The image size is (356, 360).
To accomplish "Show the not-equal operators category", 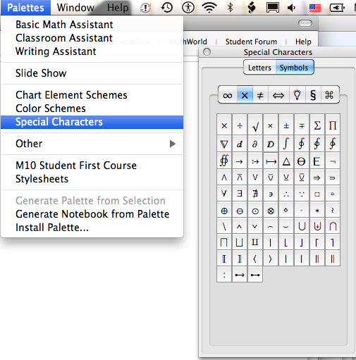I will point(260,95).
